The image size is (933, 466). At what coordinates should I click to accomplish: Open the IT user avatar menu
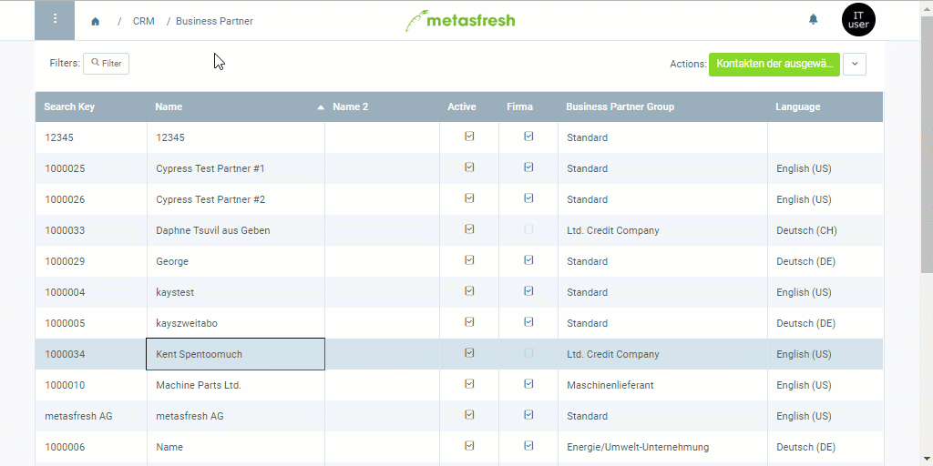858,20
